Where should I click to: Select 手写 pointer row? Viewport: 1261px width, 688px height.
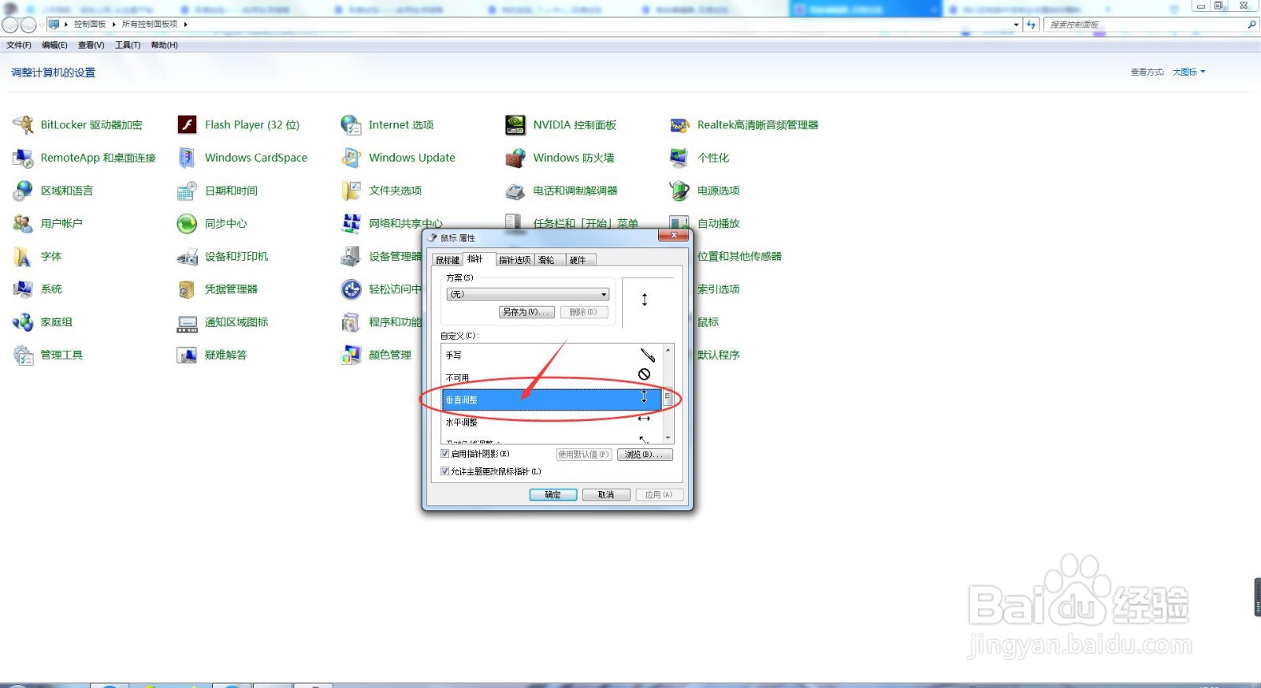[x=552, y=355]
